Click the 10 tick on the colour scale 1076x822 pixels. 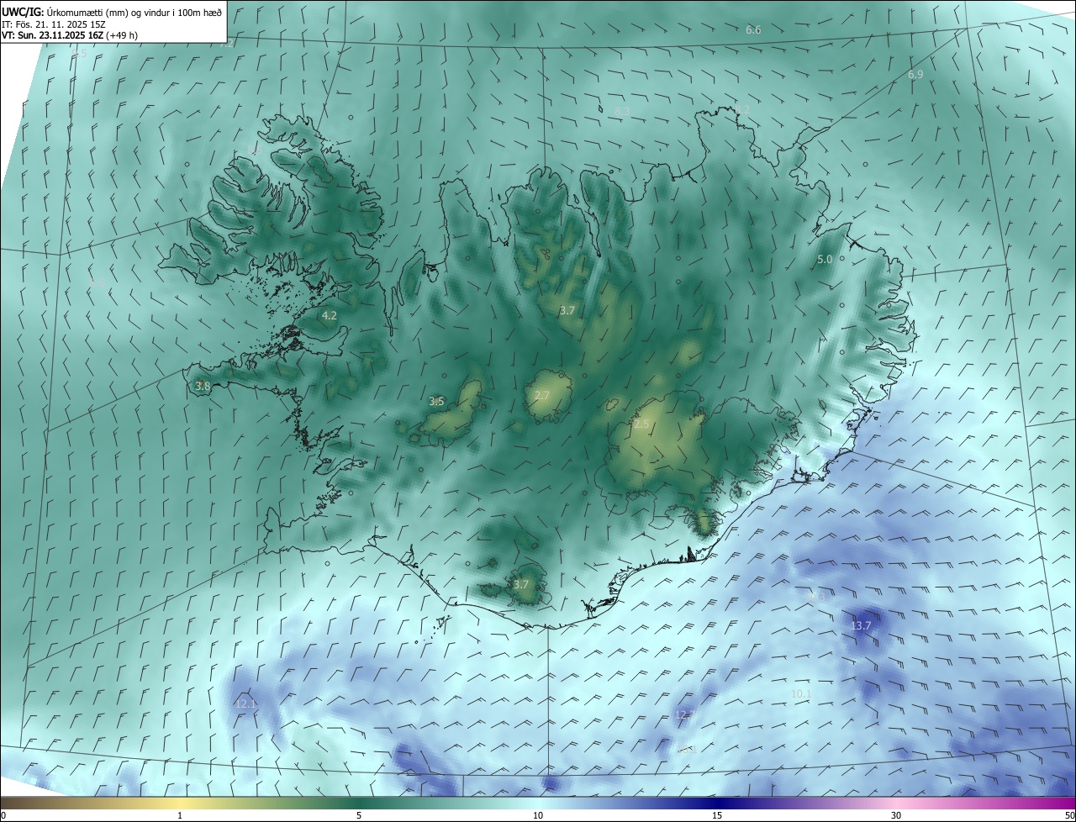click(538, 815)
